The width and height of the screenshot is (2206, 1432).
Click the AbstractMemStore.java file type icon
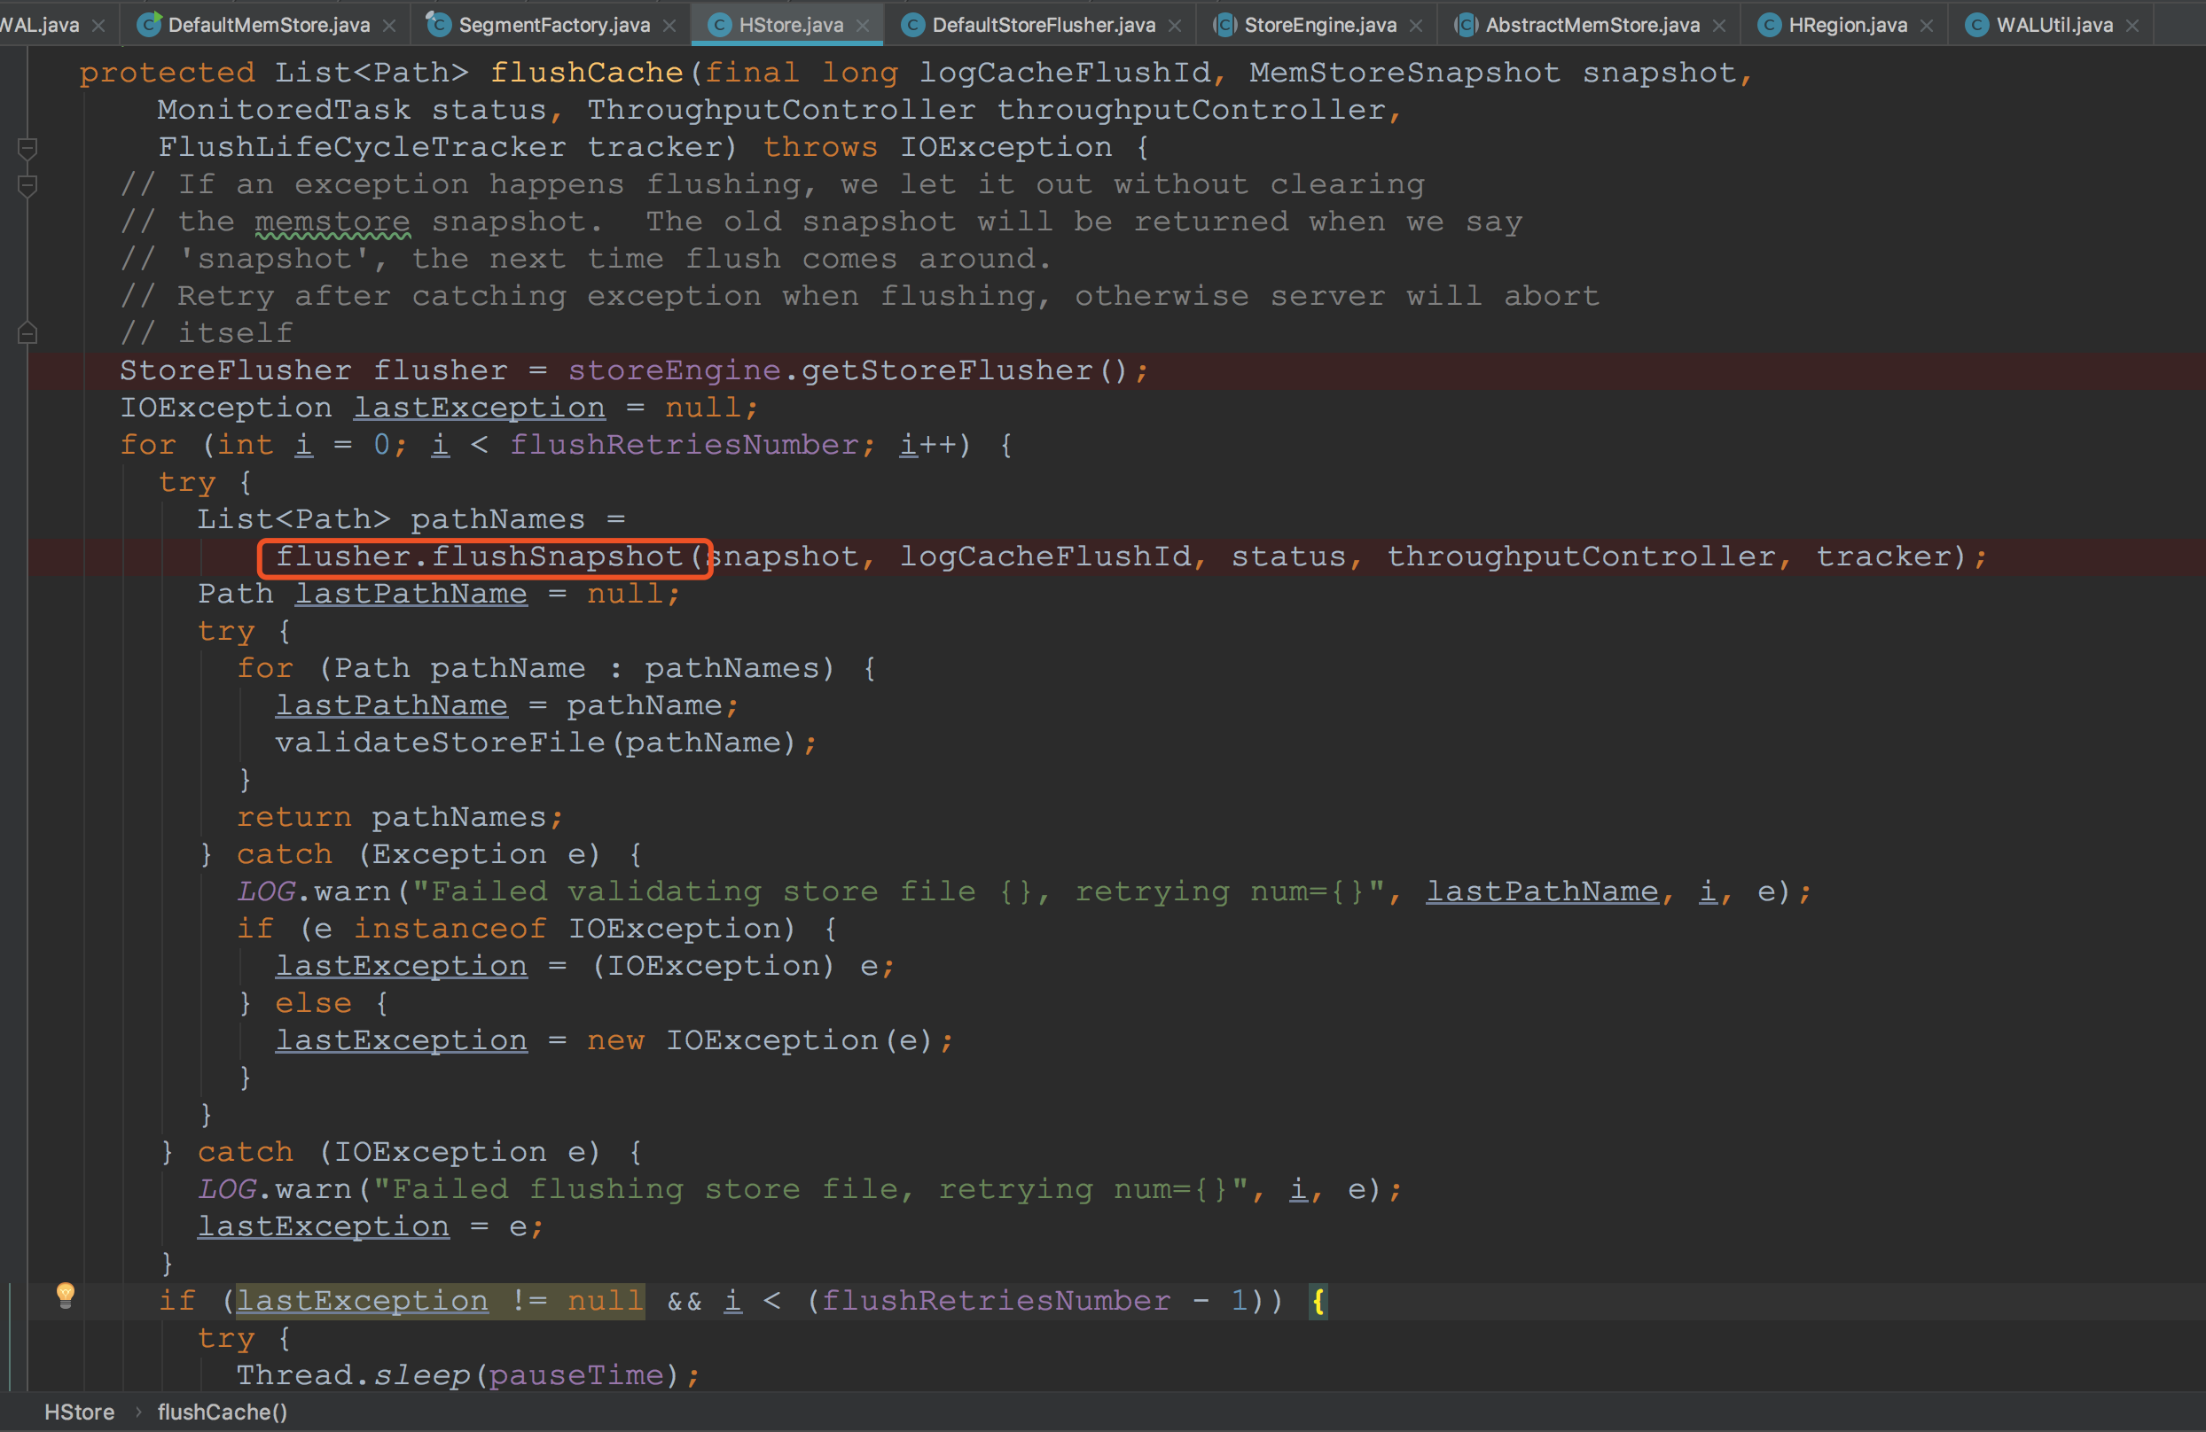1466,25
